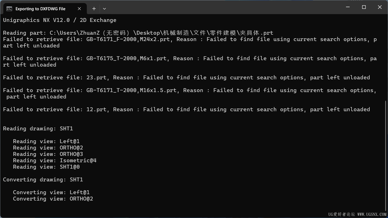This screenshot has width=388, height=218.
Task: Click the 'GB-T6171_F-2000,M24x2.prt' filename text
Action: point(128,39)
